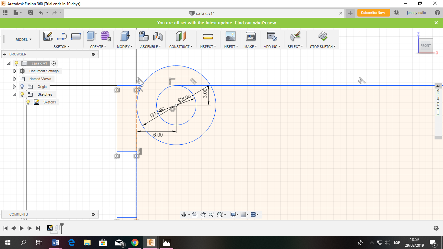Toggle visibility bulb of Sketches folder
Image resolution: width=443 pixels, height=249 pixels.
pos(22,94)
